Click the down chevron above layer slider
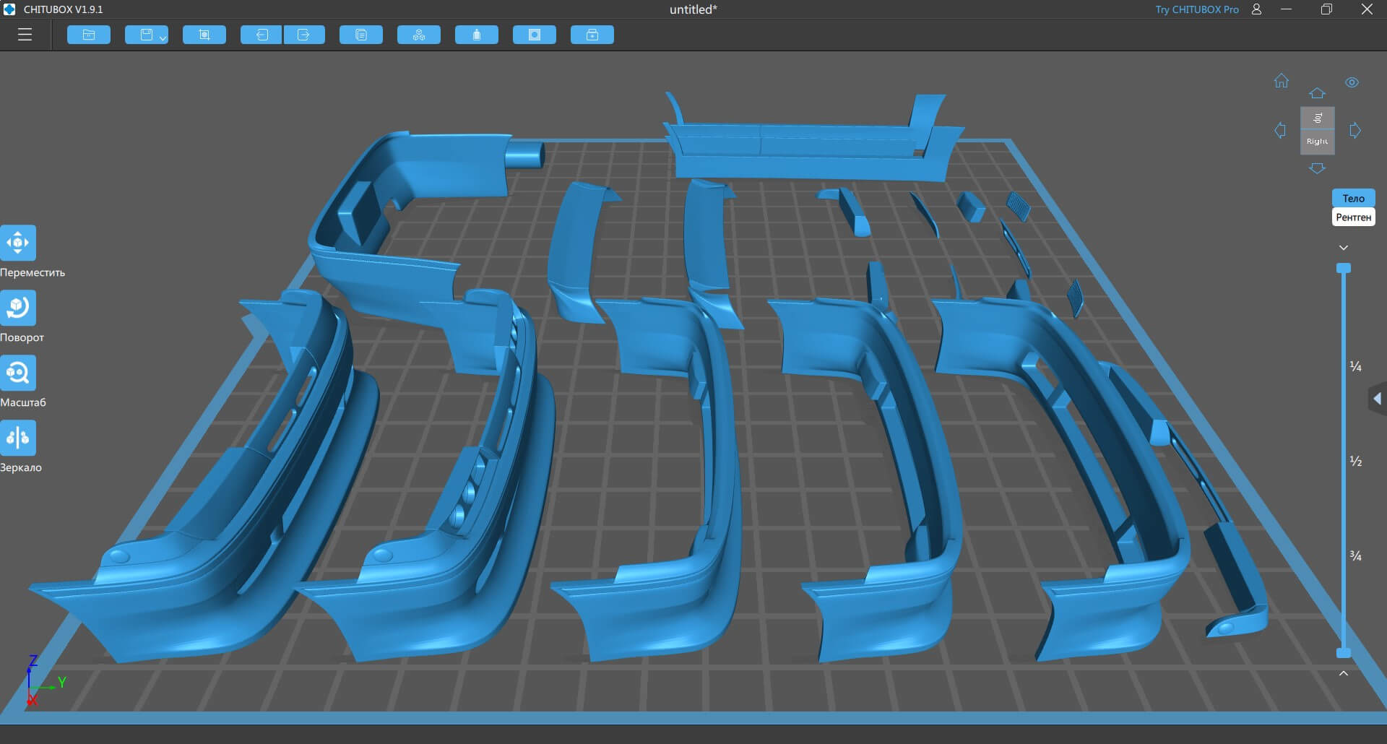The width and height of the screenshot is (1387, 744). (1344, 248)
